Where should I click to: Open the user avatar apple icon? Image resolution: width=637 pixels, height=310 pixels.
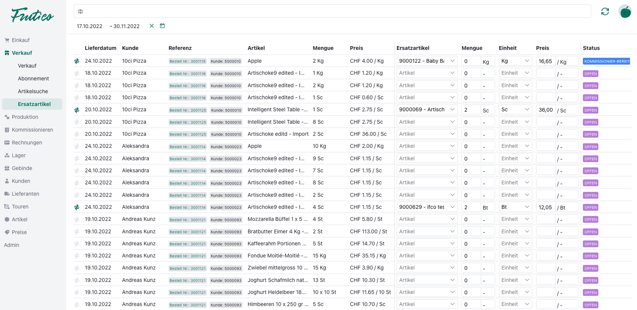coord(625,12)
